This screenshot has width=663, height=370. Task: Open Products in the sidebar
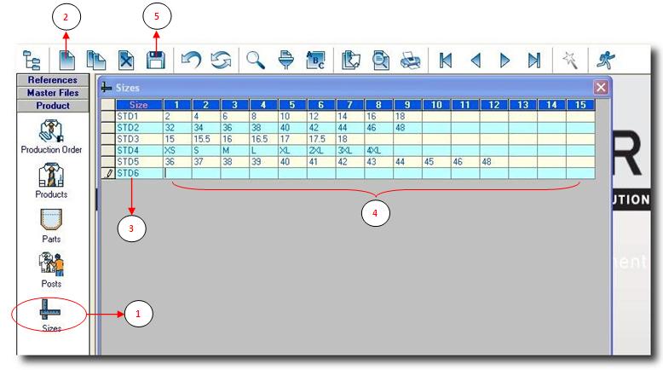51,180
